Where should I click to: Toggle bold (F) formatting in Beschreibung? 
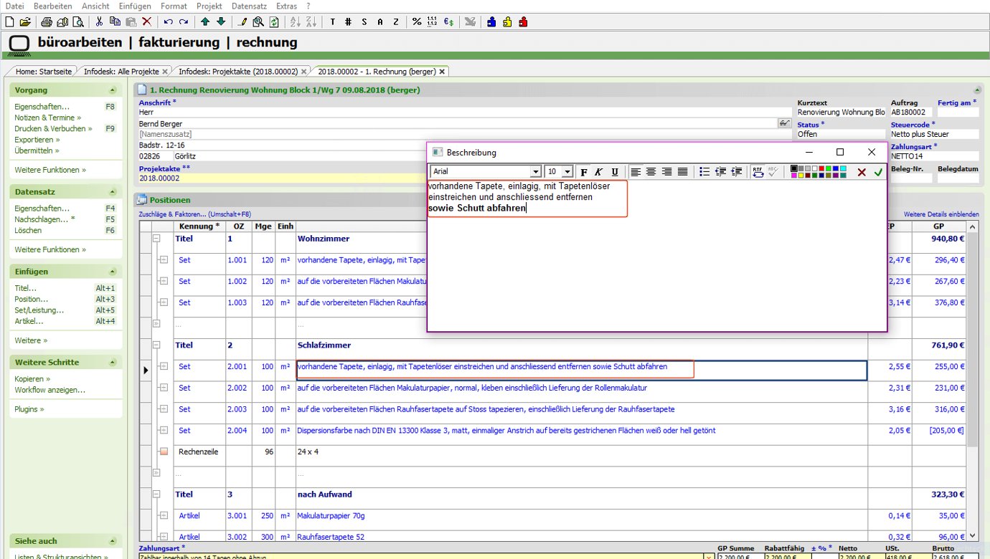point(583,172)
